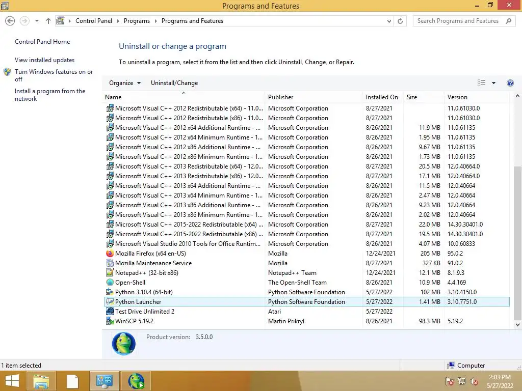This screenshot has height=391, width=522.
Task: Sort by Name column header
Action: (184, 97)
